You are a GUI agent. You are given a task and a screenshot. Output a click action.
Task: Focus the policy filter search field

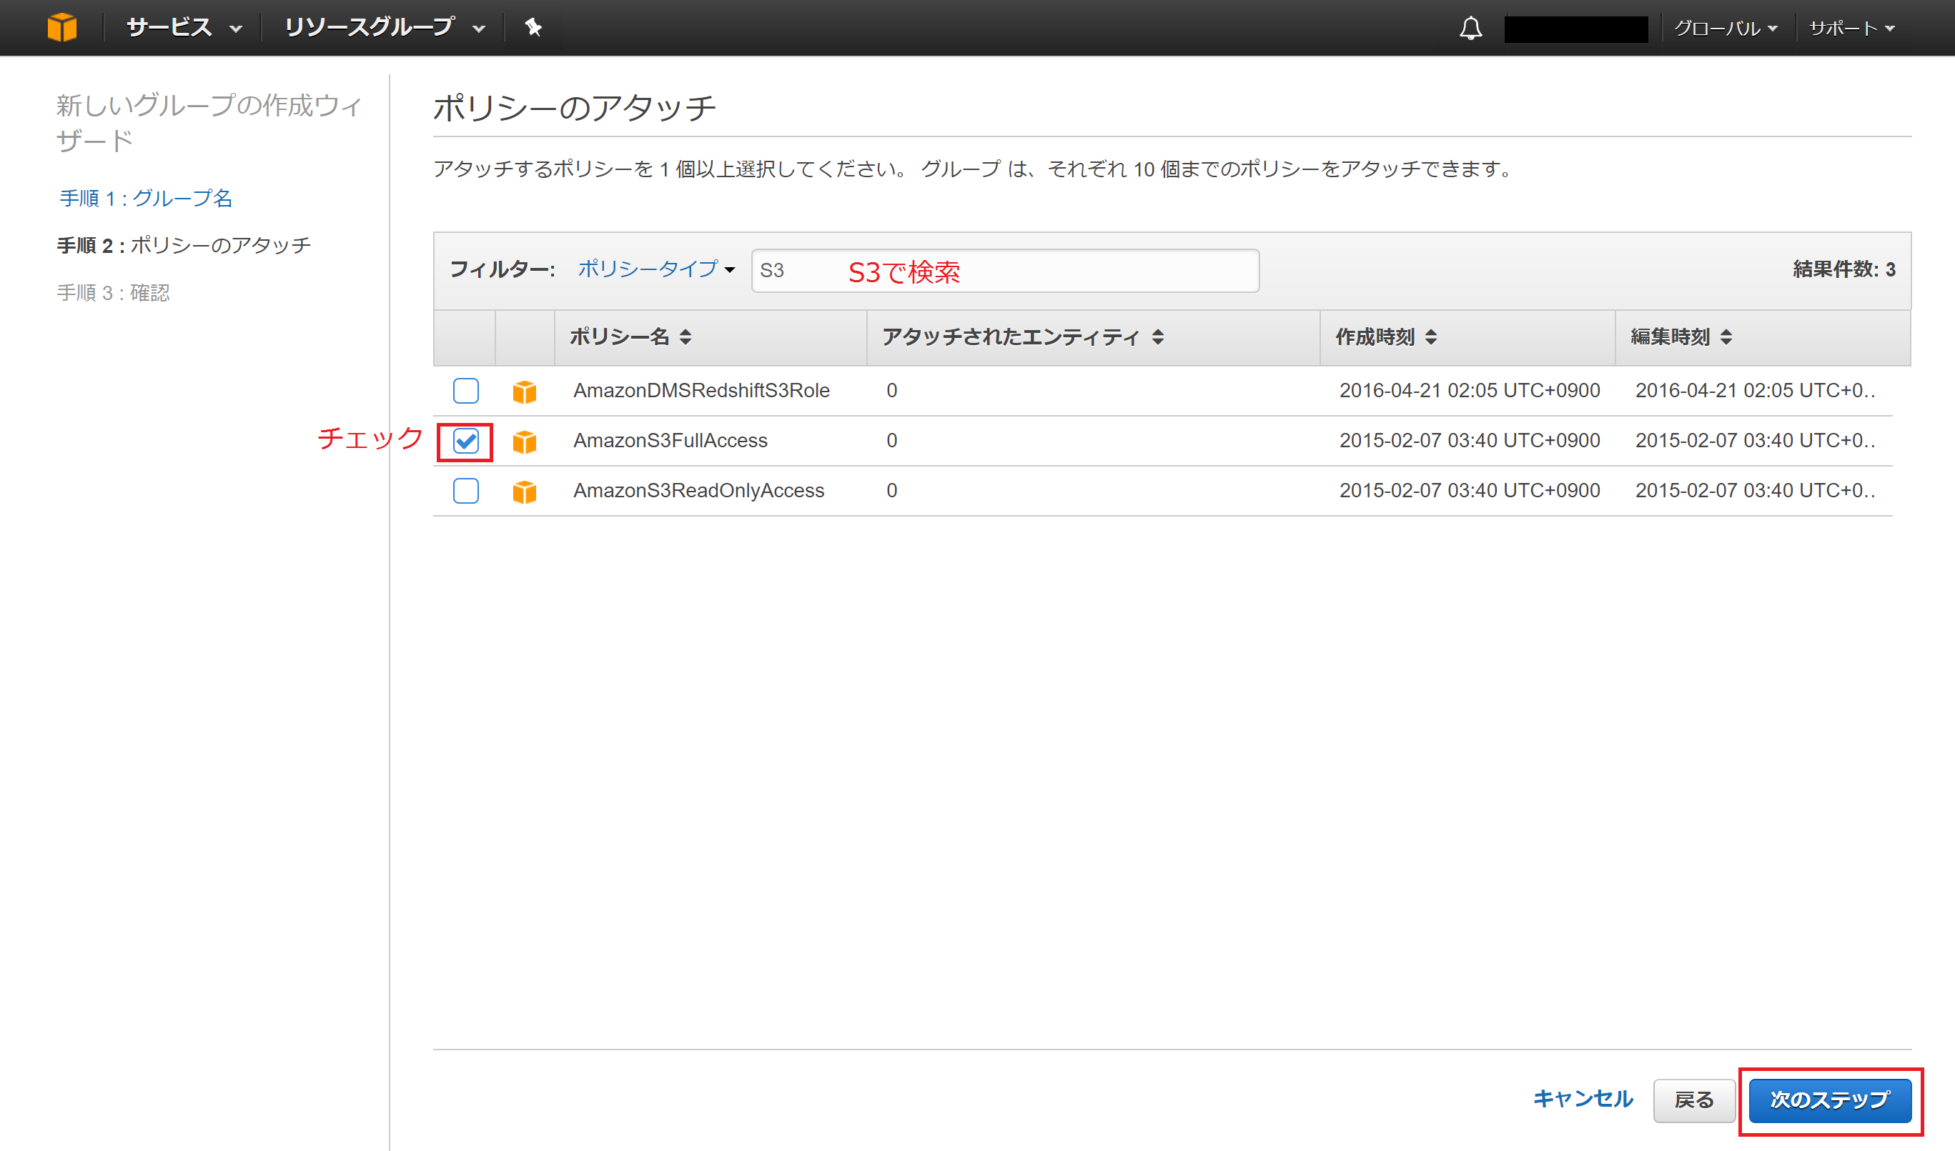point(1004,271)
